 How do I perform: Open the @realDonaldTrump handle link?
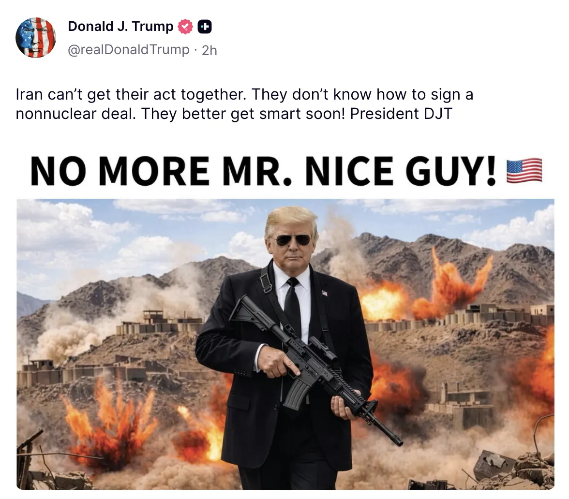pyautogui.click(x=129, y=50)
